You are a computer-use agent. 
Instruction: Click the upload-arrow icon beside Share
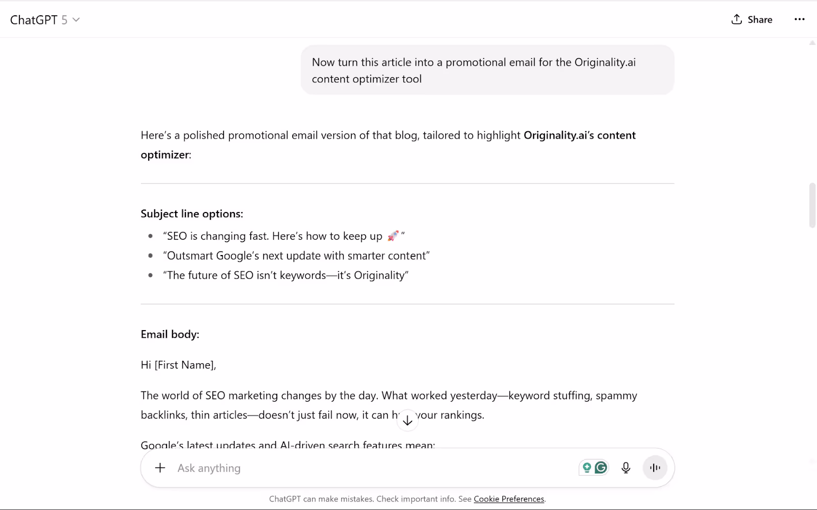pyautogui.click(x=735, y=19)
